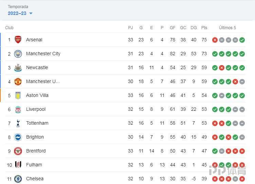Screen dimensions: 255x184
Task: Click Arsenal's first red loss indicator
Action: pos(215,40)
